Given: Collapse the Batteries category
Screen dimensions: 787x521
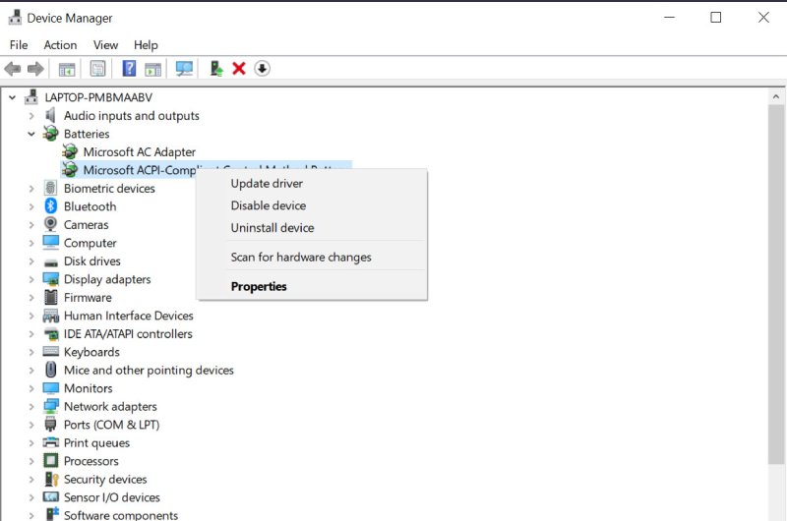Looking at the screenshot, I should 31,134.
